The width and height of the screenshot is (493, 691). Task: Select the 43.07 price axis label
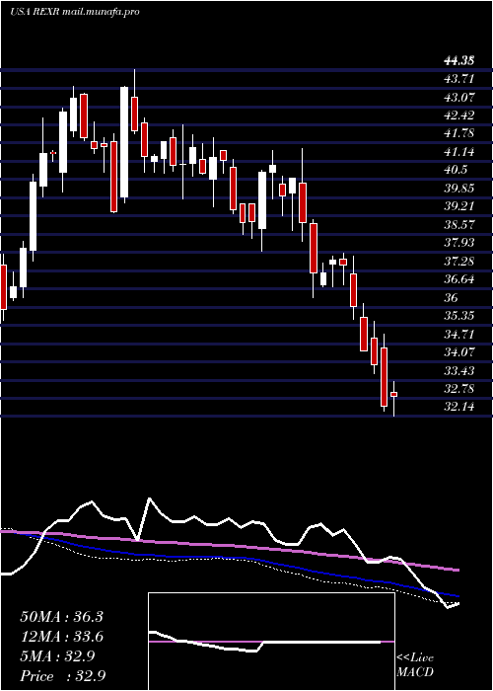coord(458,97)
